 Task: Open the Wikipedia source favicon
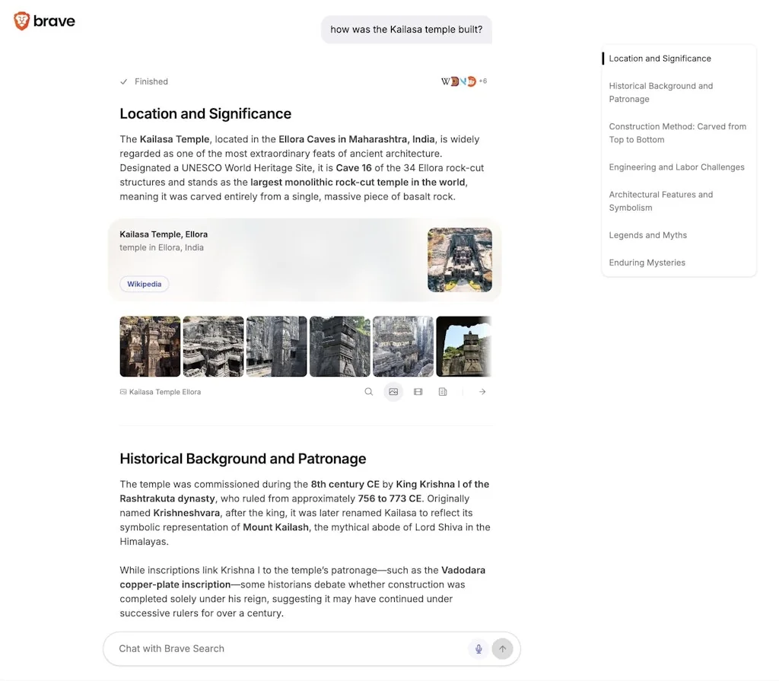444,81
